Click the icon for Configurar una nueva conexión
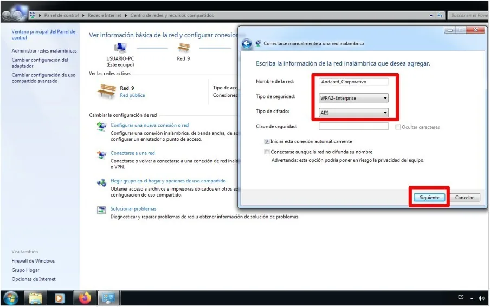The image size is (490, 307). pos(101,127)
